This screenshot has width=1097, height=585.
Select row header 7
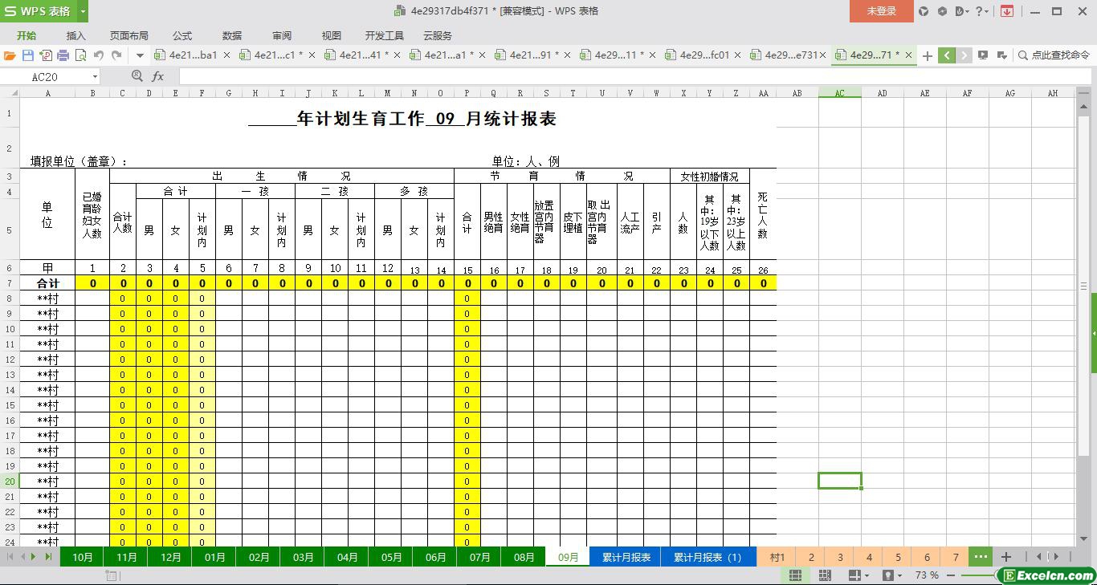tap(10, 283)
